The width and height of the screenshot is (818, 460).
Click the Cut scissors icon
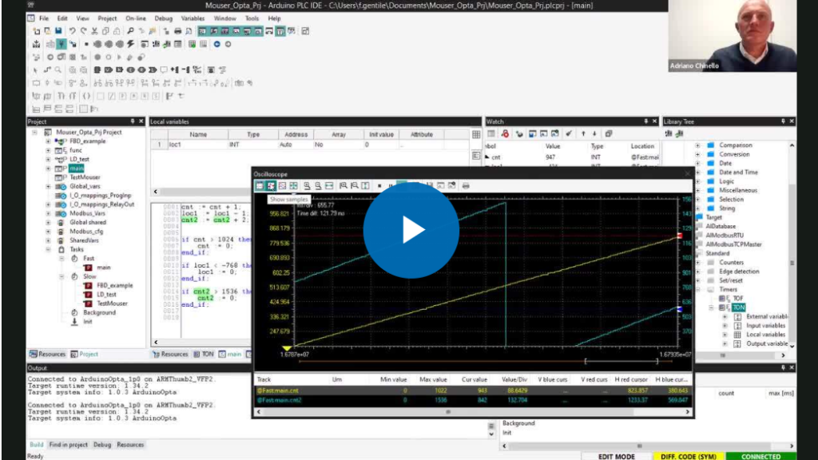tap(95, 31)
